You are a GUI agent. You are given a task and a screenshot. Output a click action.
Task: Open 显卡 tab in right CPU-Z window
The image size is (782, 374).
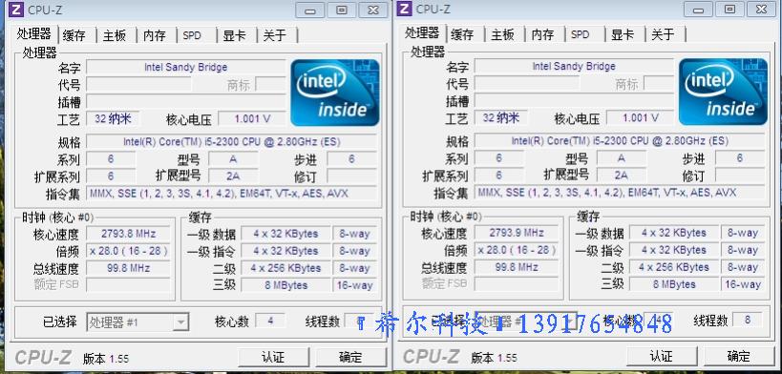coord(622,34)
